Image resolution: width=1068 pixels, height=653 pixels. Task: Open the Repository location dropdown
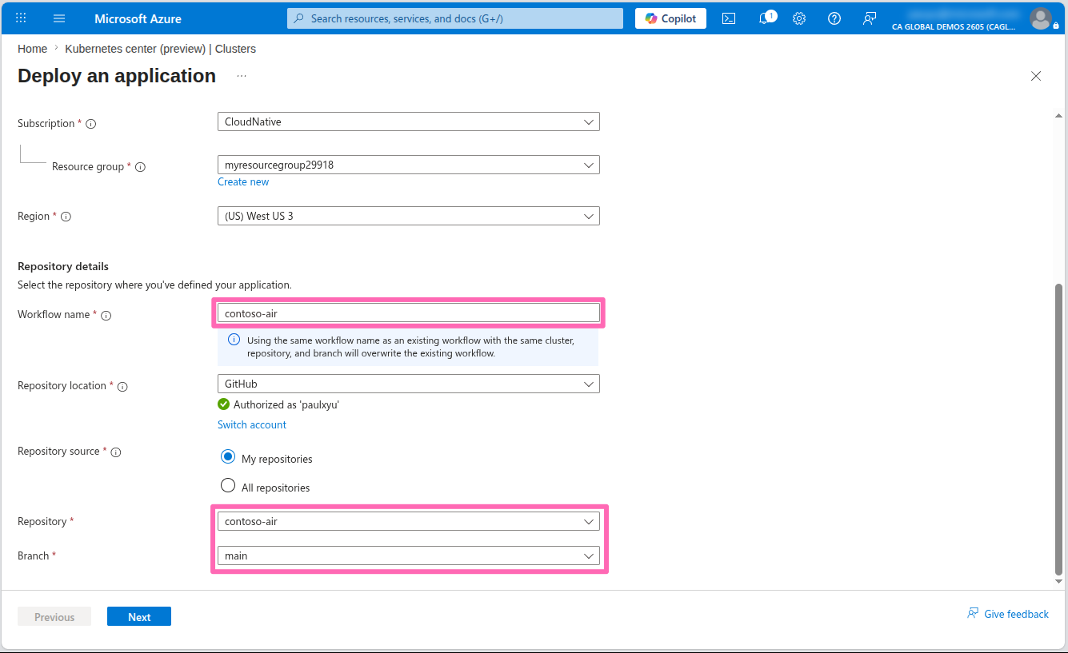coord(408,384)
